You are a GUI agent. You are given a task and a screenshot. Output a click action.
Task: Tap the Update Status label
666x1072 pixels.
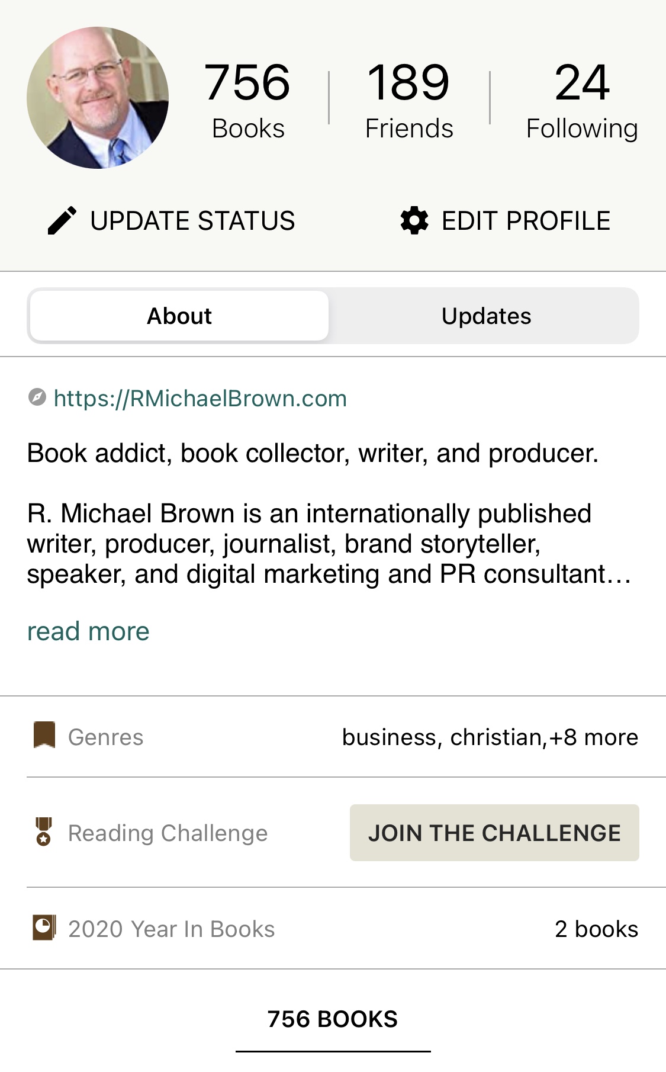[192, 221]
